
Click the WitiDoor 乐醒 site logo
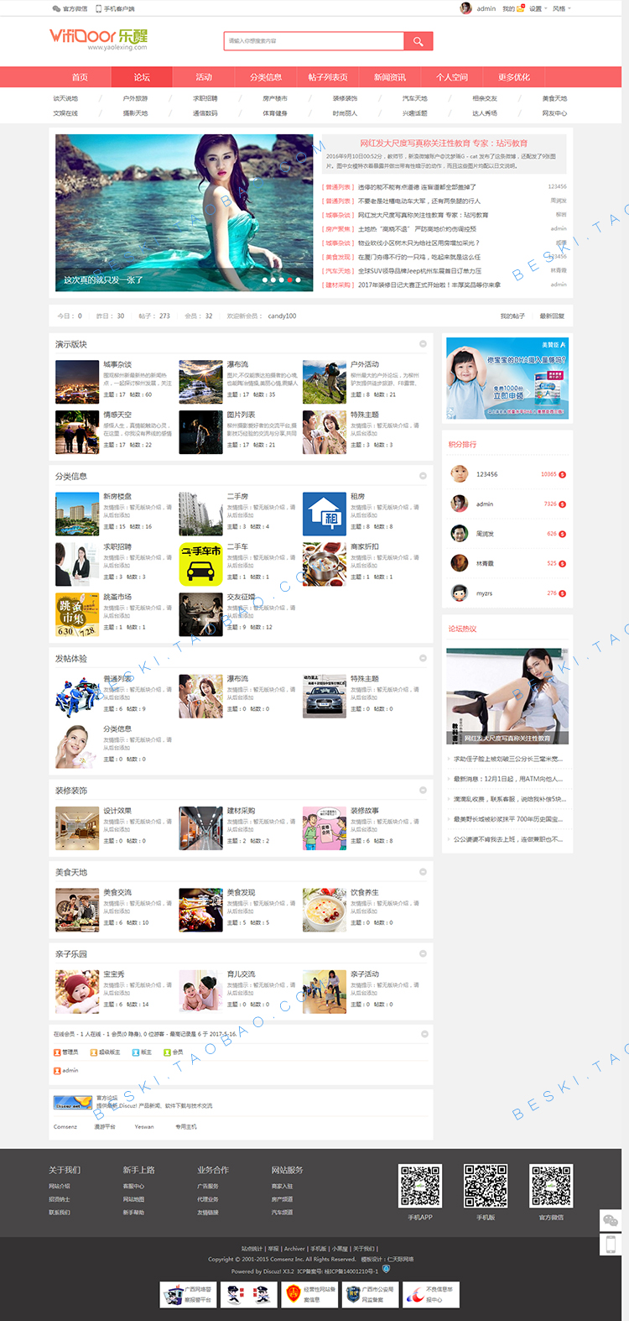(98, 38)
